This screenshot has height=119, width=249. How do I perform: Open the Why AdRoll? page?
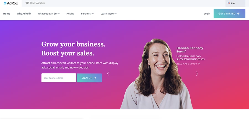click(24, 13)
